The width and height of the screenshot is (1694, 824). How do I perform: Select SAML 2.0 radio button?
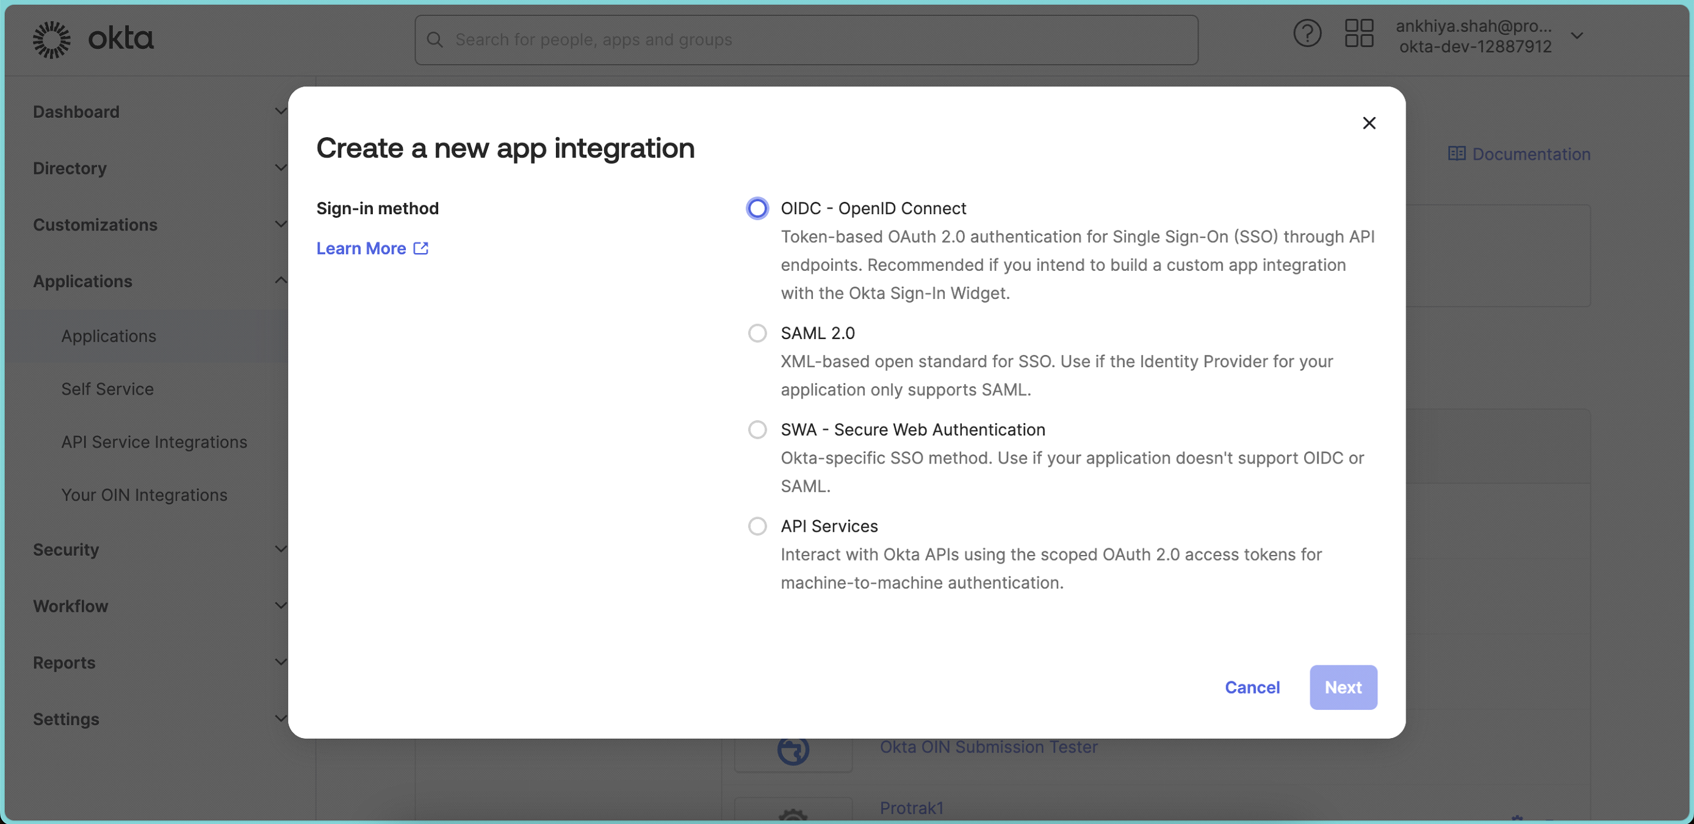(x=757, y=333)
